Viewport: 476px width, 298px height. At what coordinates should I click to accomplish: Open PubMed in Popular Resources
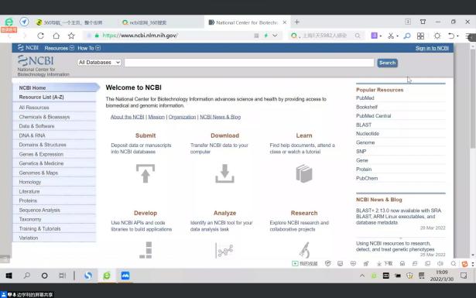pyautogui.click(x=365, y=98)
